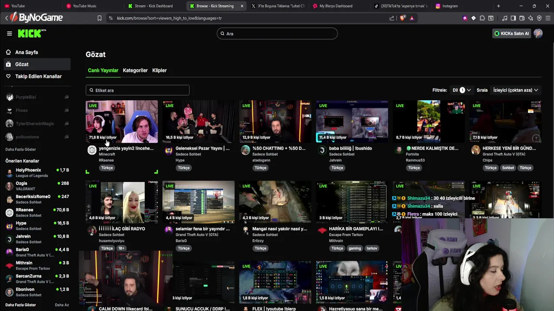
Task: Open PurpleBixi in followed channels
Action: click(x=37, y=97)
